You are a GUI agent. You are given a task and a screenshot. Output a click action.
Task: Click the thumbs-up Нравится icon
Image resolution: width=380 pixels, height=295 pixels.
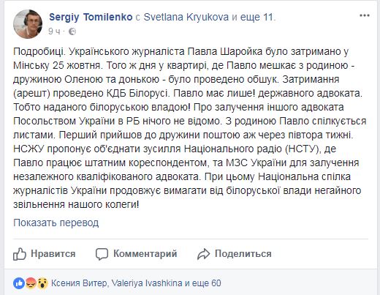(20, 254)
